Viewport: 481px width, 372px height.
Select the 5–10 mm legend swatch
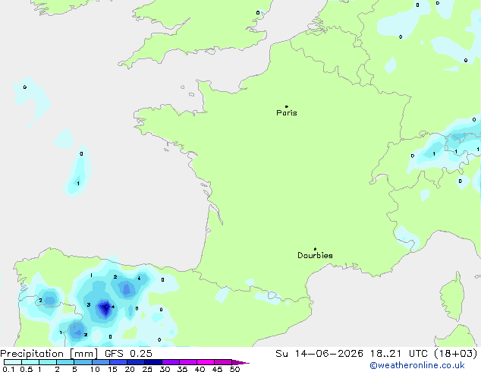pos(83,362)
